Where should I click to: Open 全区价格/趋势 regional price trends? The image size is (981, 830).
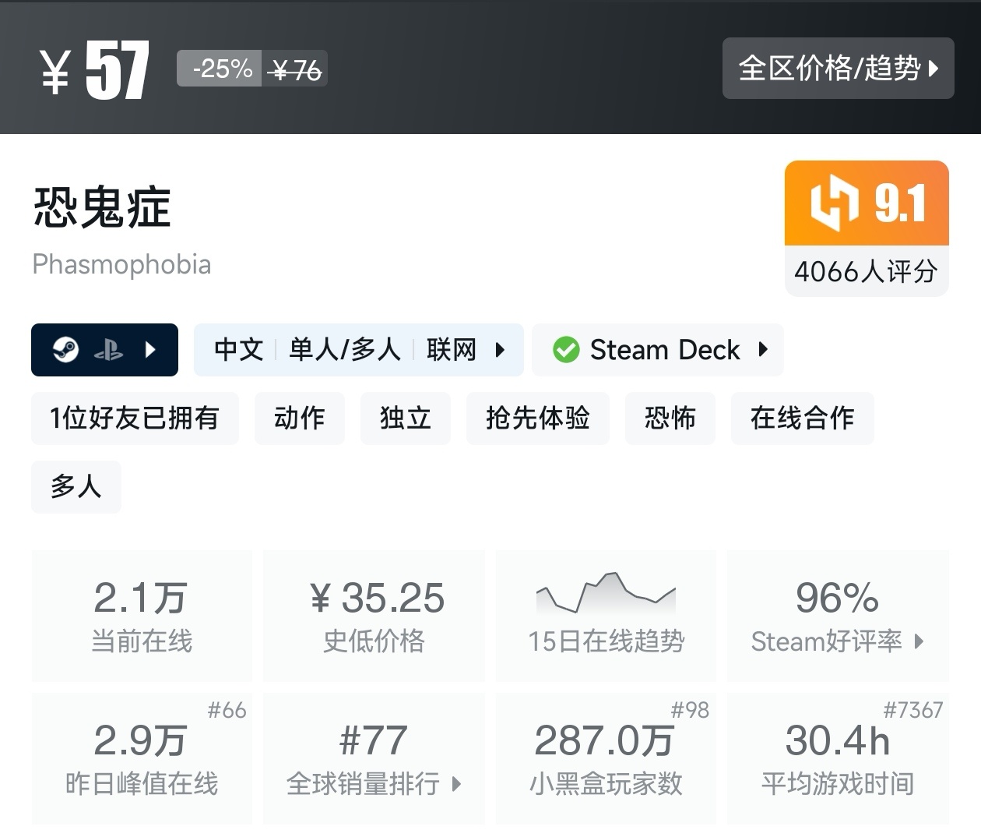point(838,69)
